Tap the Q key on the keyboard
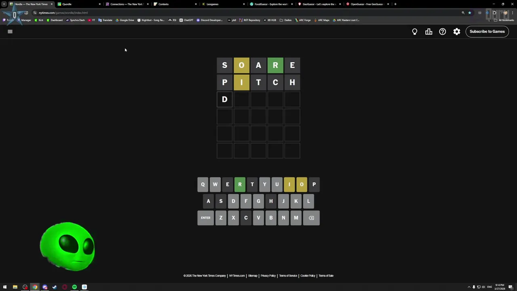Viewport: 517px width, 291px height. coord(203,185)
